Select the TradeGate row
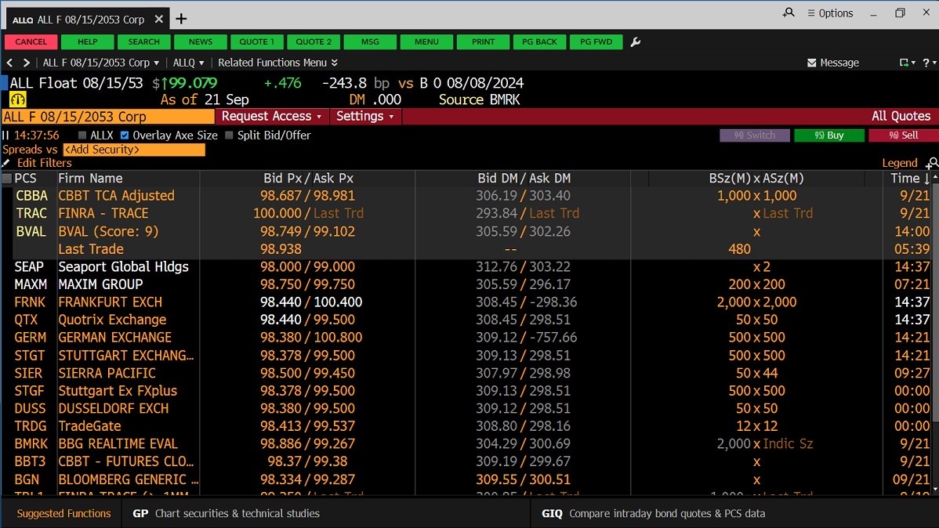The width and height of the screenshot is (939, 528). tap(467, 426)
